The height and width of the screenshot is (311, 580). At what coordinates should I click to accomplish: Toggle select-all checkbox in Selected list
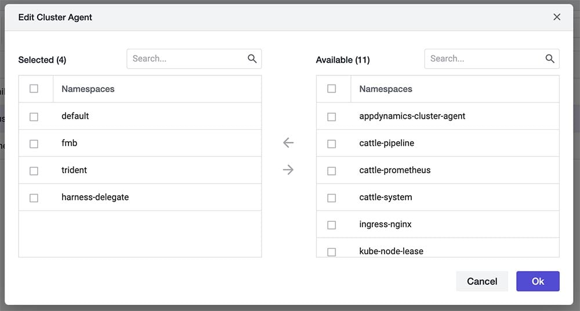tap(34, 89)
